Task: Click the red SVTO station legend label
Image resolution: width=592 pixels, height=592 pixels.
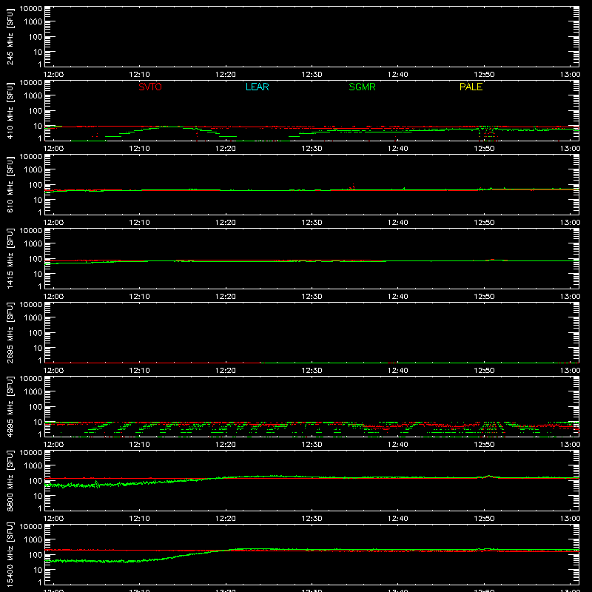Action: (150, 87)
